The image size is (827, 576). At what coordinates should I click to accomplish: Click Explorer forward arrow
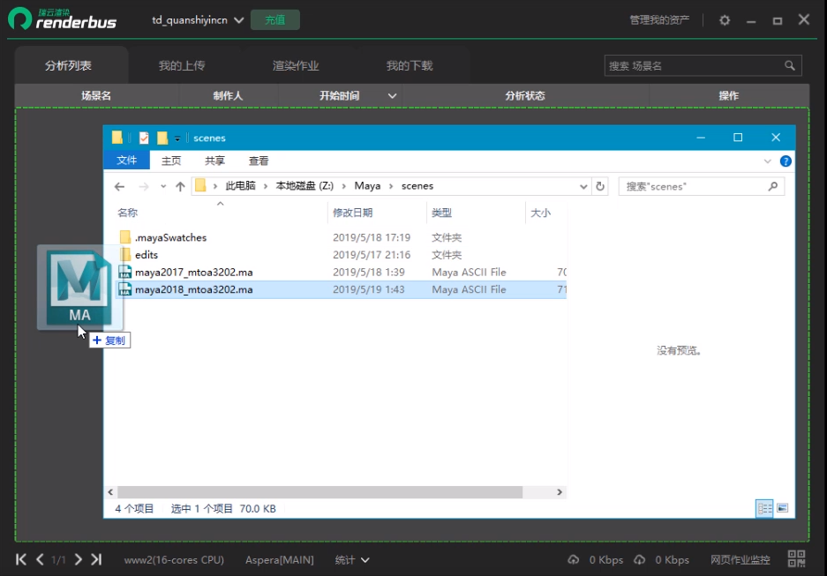tap(144, 186)
